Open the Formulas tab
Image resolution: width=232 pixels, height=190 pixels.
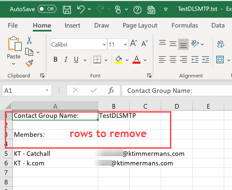click(x=185, y=26)
